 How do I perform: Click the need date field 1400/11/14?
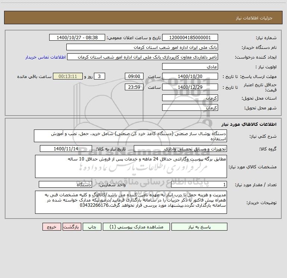(66, 149)
